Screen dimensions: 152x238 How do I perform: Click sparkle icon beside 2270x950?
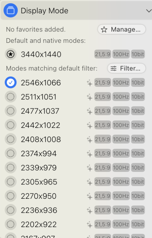(89, 196)
